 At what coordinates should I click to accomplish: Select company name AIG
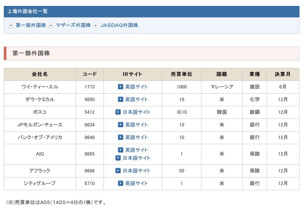(40, 154)
